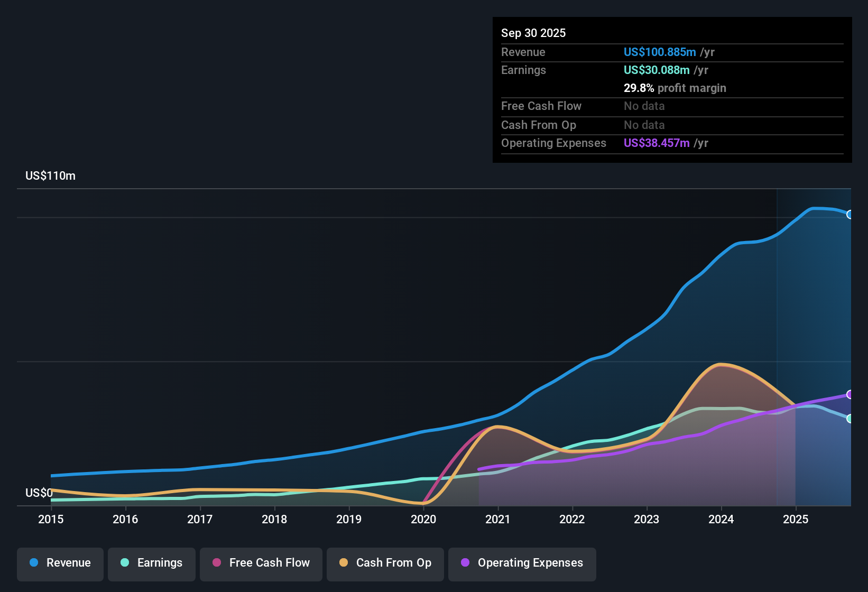
Task: Select the Earnings endpoint marker on chart
Action: (x=850, y=419)
